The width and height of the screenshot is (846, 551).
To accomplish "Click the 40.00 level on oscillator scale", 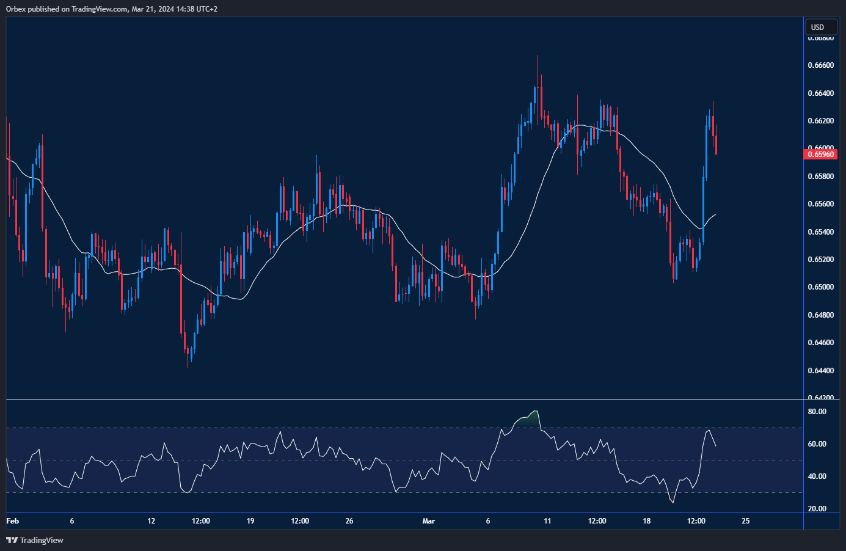I will click(817, 476).
